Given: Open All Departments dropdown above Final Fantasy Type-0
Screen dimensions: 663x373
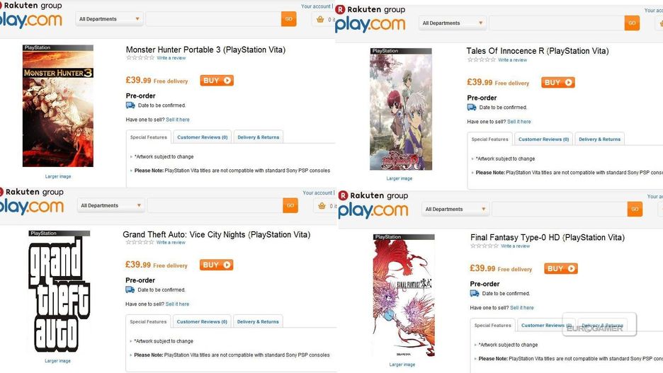Looking at the screenshot, I should click(x=455, y=210).
